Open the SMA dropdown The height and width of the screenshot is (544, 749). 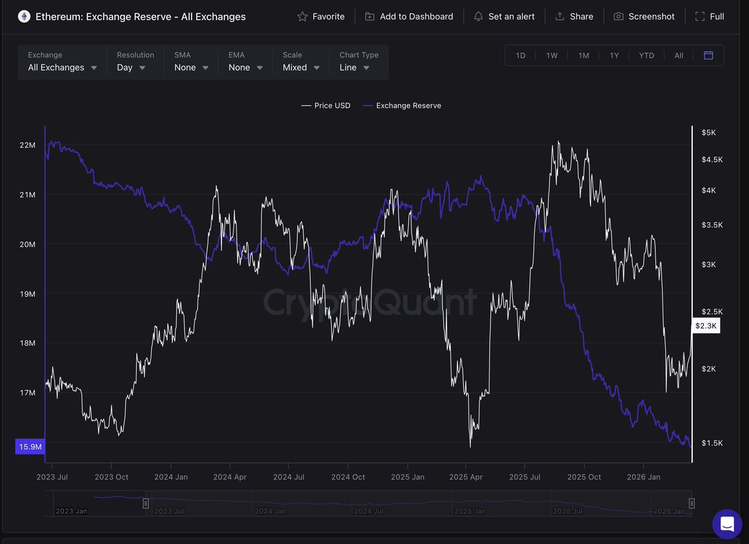(191, 62)
